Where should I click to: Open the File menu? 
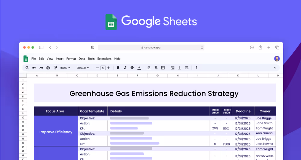click(34, 59)
